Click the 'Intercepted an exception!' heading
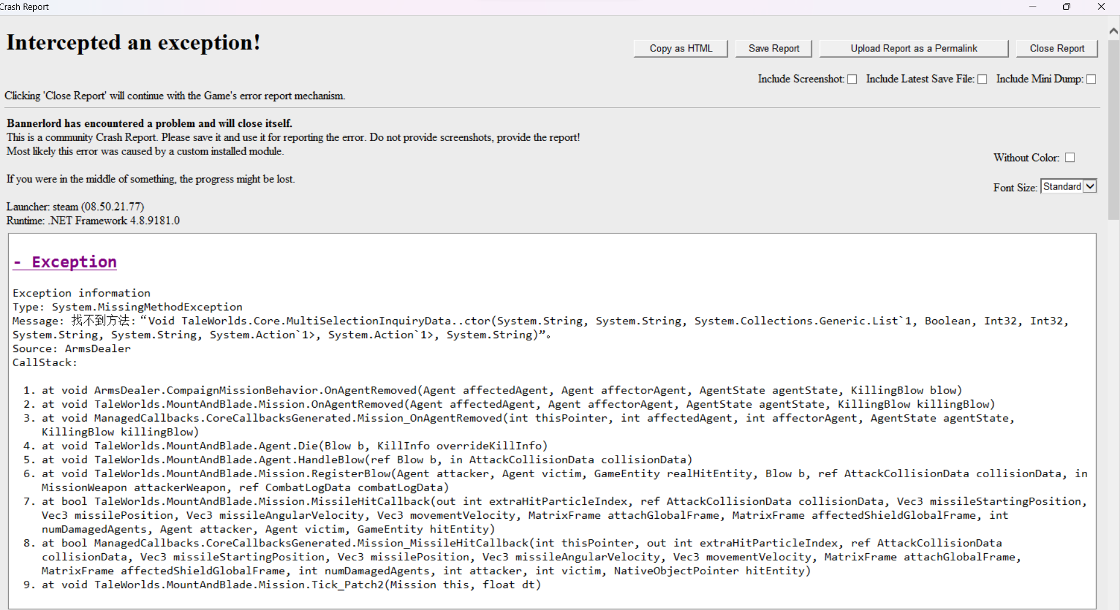Screen dimensions: 1120x610 [x=133, y=43]
